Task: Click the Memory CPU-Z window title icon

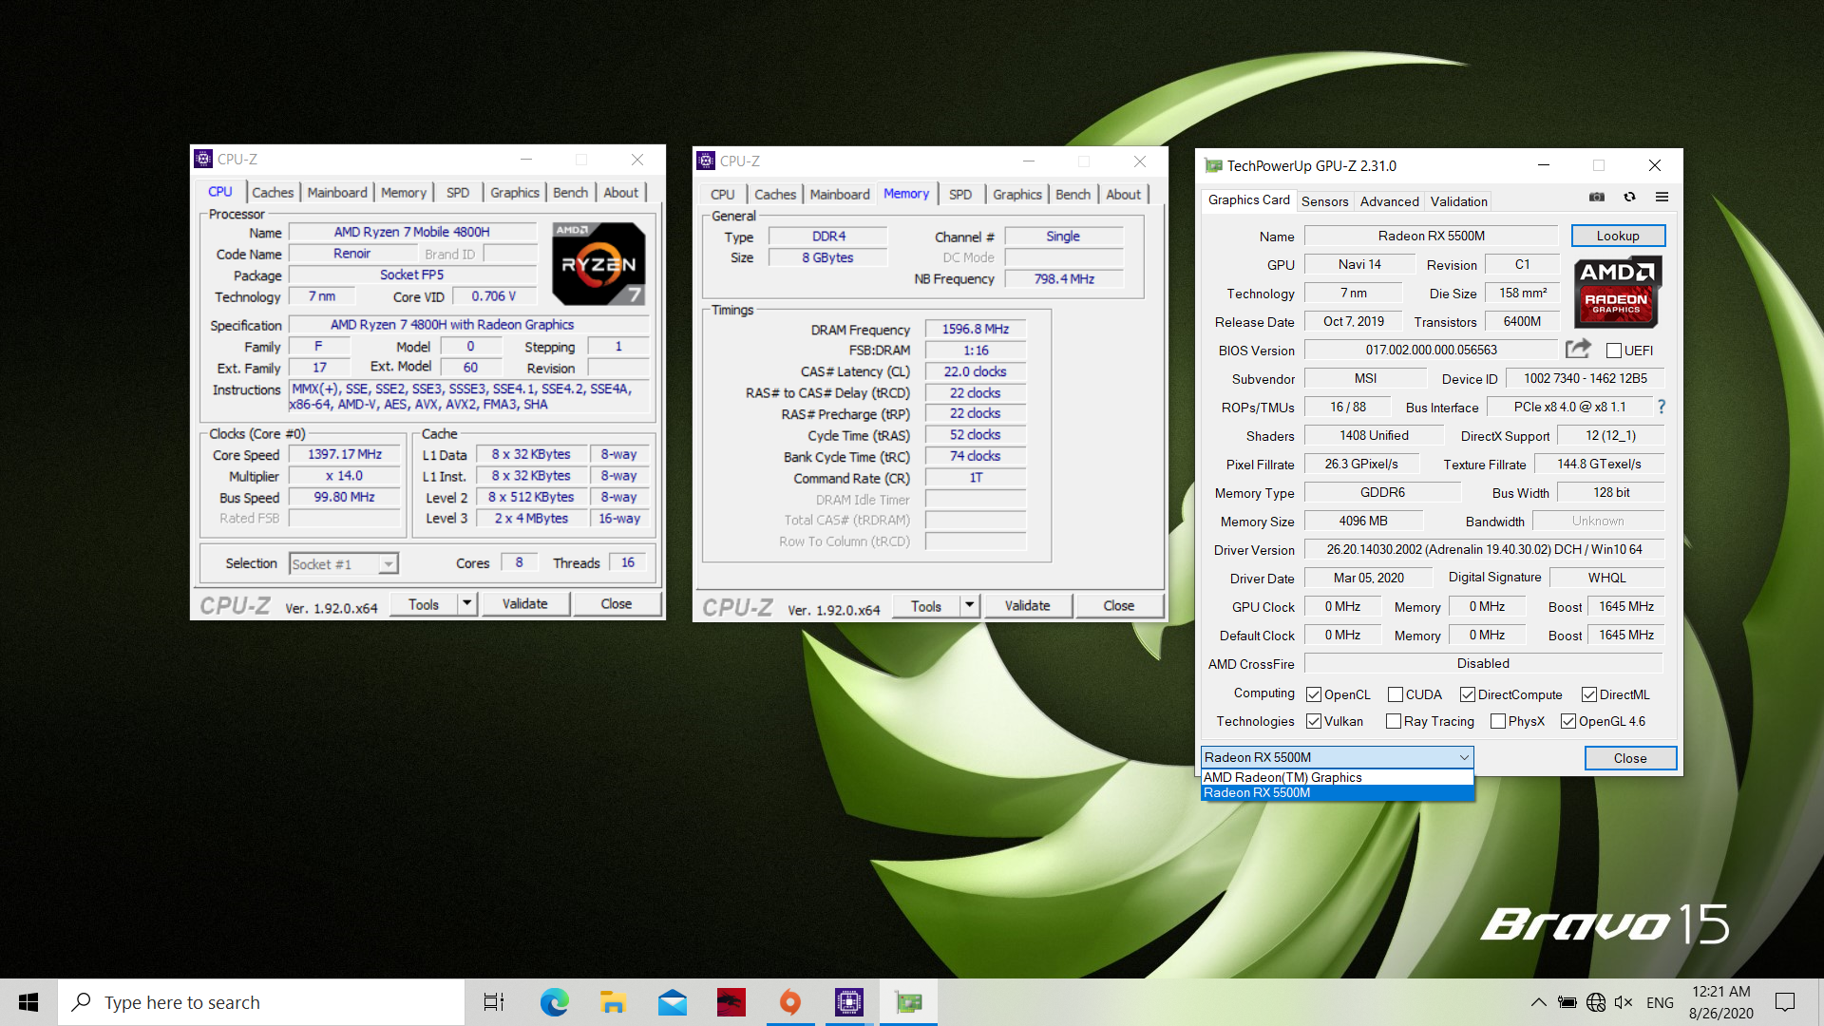Action: point(706,161)
